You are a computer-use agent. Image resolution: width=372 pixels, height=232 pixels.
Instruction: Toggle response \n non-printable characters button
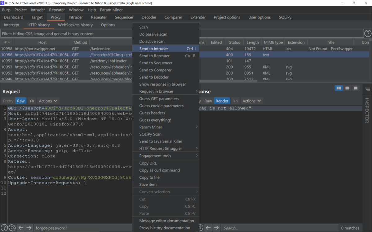[x=236, y=101]
